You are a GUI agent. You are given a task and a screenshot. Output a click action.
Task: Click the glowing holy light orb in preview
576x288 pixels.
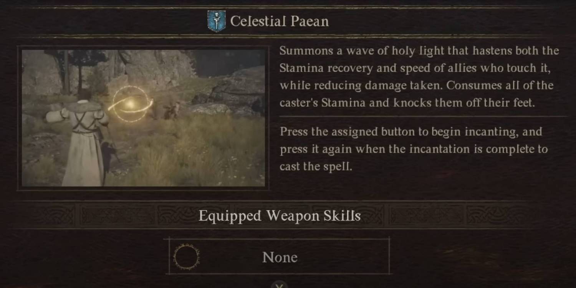(x=130, y=104)
